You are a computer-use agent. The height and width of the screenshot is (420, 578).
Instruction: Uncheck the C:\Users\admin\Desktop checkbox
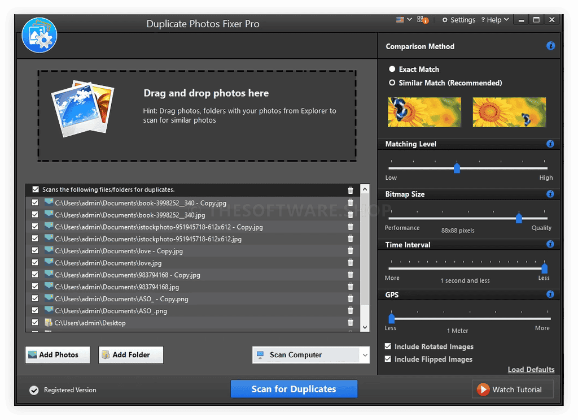click(x=35, y=322)
